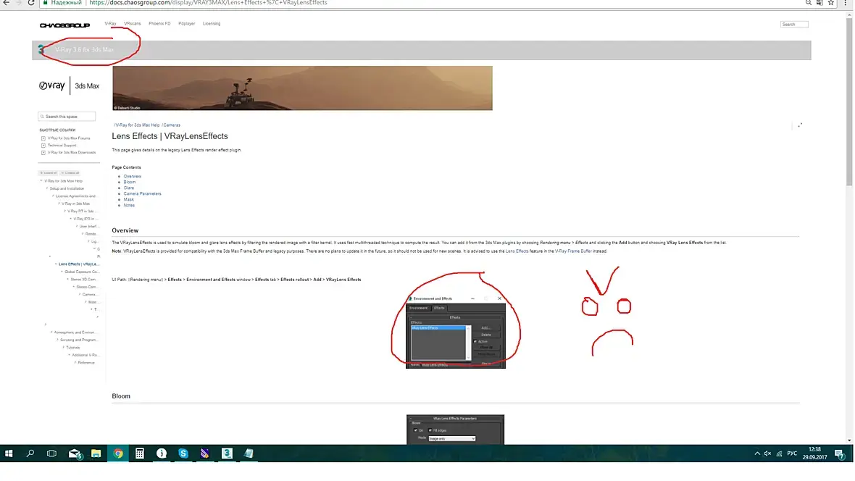Open the Phoenix FD navigation item
The height and width of the screenshot is (481, 855).
coord(159,23)
